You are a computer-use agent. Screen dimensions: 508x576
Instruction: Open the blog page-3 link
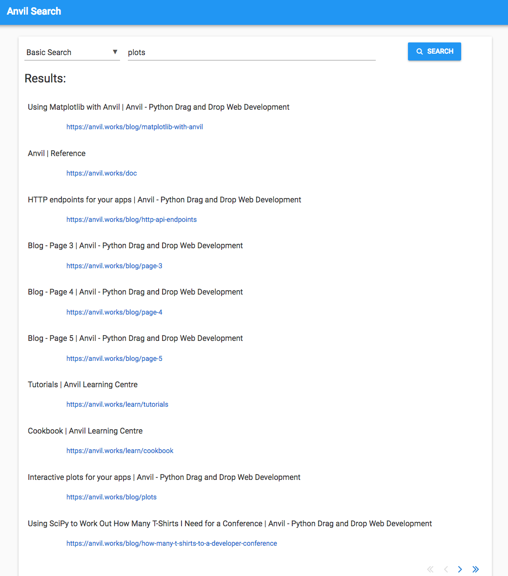tap(114, 266)
